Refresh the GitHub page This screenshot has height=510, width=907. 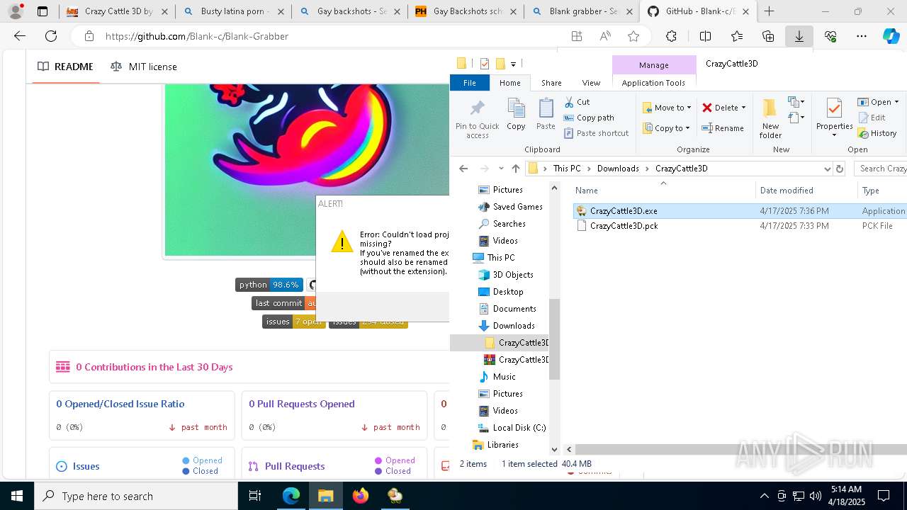tap(51, 36)
